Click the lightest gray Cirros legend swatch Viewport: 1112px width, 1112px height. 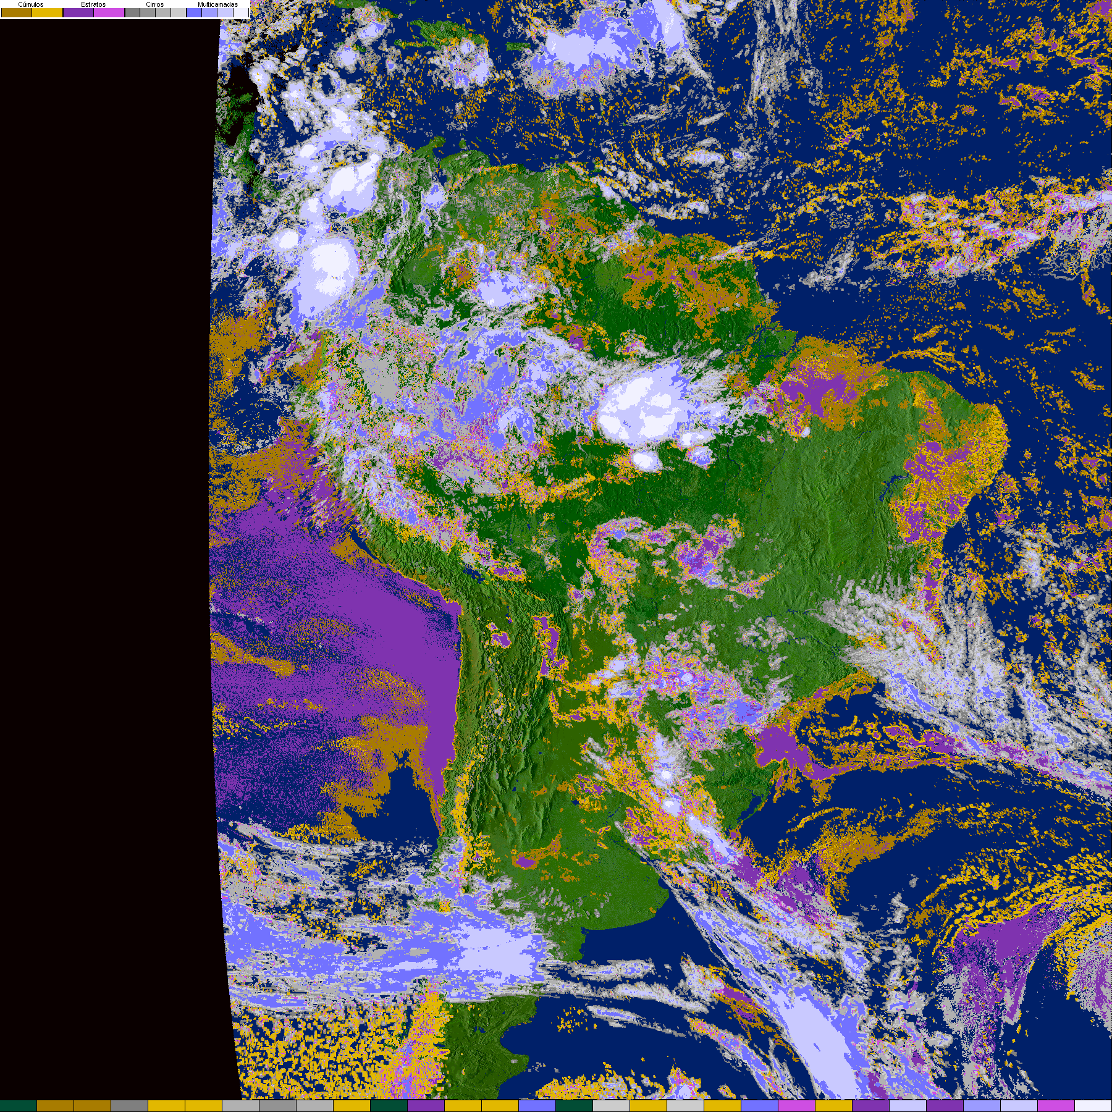pyautogui.click(x=179, y=12)
